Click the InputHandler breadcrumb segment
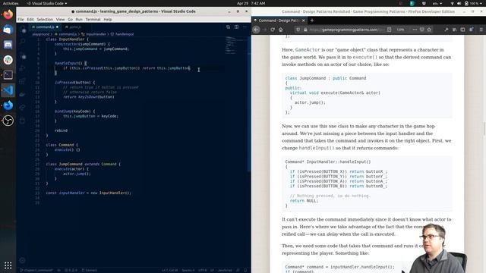 coord(94,34)
